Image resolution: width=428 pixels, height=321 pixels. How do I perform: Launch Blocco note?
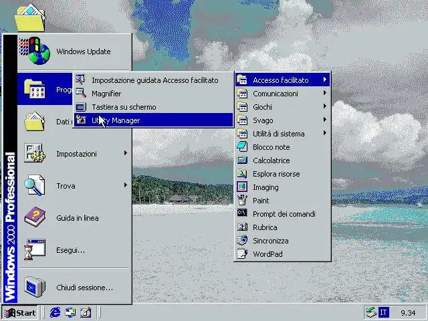(x=282, y=147)
